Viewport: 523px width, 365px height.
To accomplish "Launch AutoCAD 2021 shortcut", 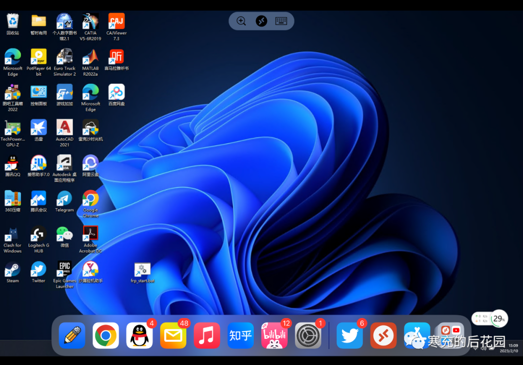I will pos(64,133).
